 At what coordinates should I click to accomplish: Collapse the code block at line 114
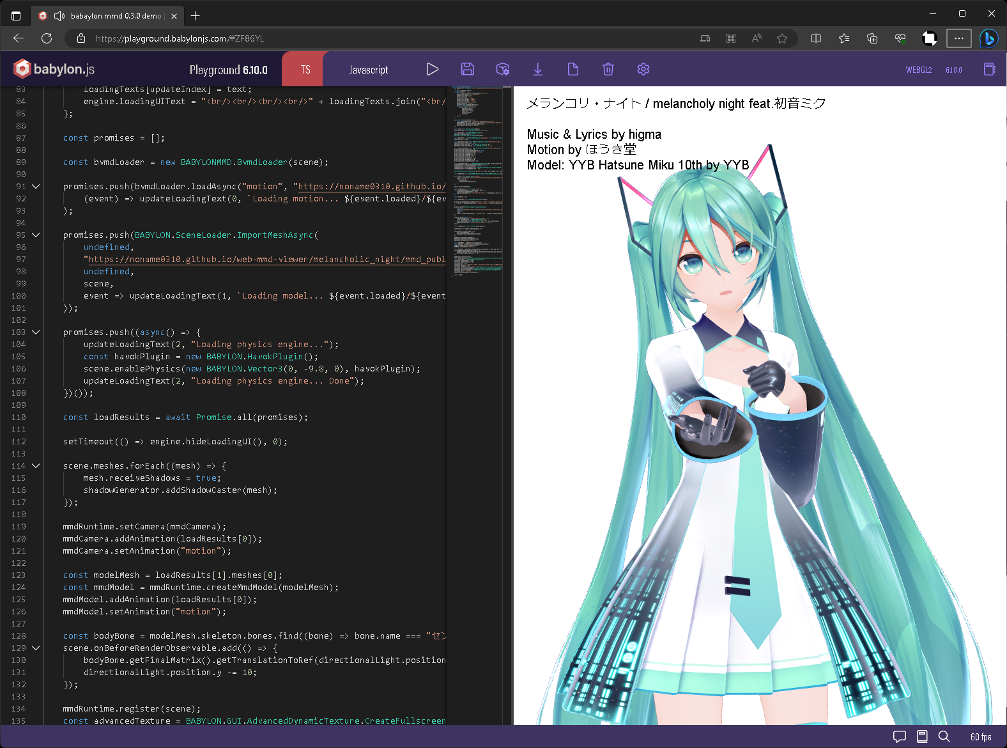(36, 466)
